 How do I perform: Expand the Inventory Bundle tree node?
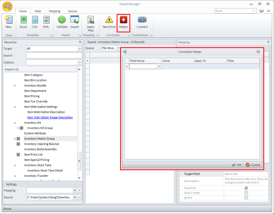click(x=15, y=85)
